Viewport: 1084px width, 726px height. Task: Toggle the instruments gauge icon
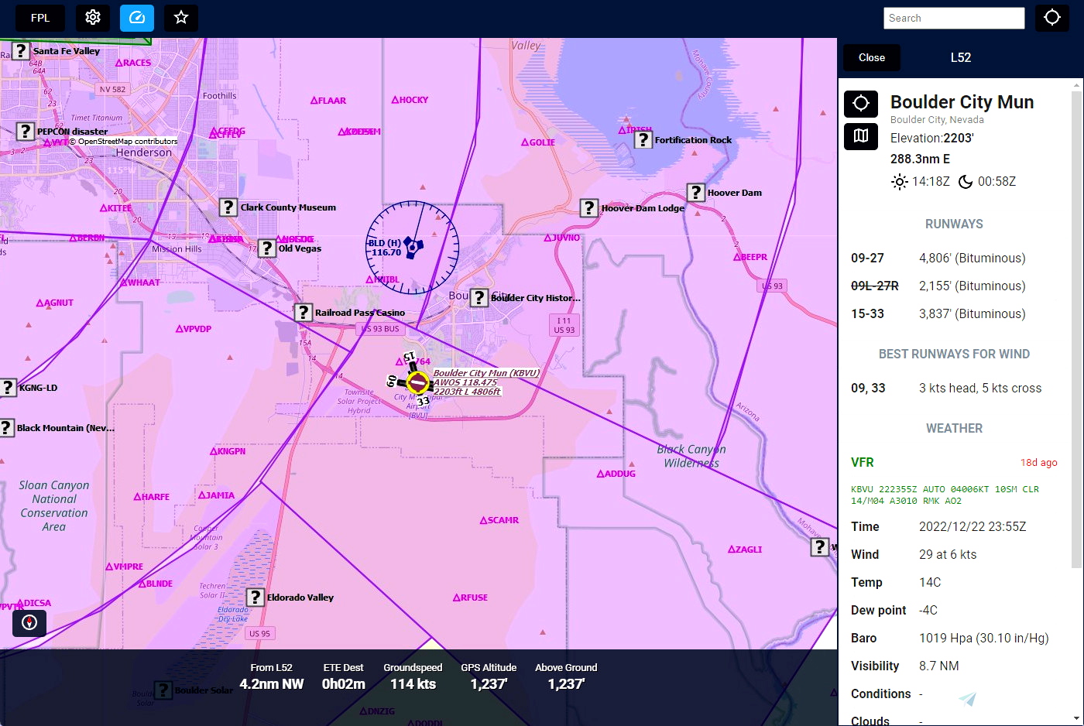pyautogui.click(x=137, y=18)
